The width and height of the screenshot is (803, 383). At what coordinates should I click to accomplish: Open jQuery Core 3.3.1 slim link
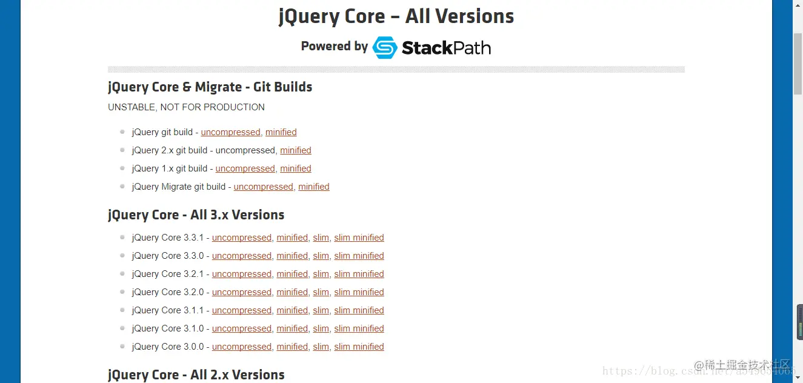point(321,238)
